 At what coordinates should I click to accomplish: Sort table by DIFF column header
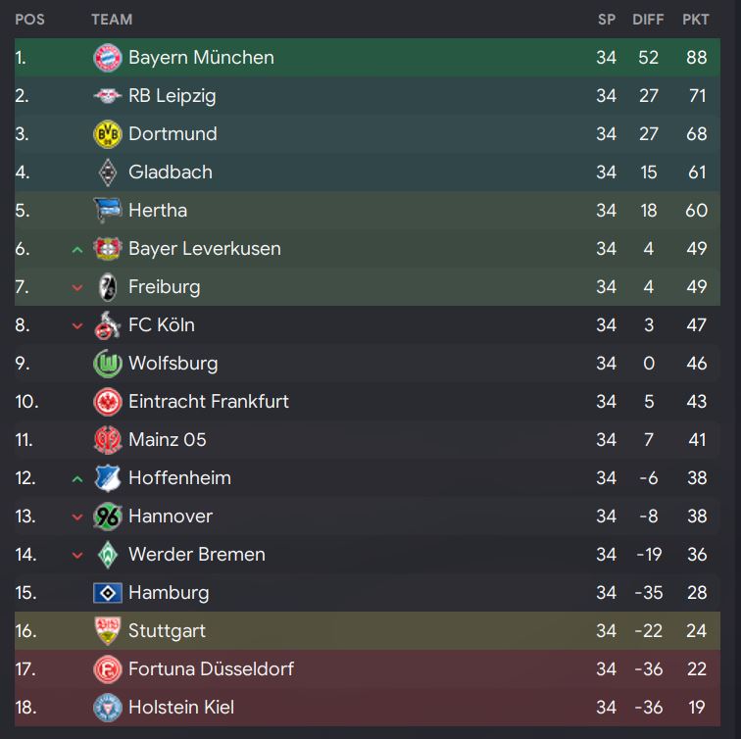pyautogui.click(x=648, y=20)
